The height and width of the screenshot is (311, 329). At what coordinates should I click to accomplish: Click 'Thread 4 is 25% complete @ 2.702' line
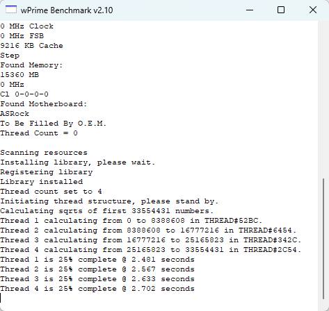97,289
